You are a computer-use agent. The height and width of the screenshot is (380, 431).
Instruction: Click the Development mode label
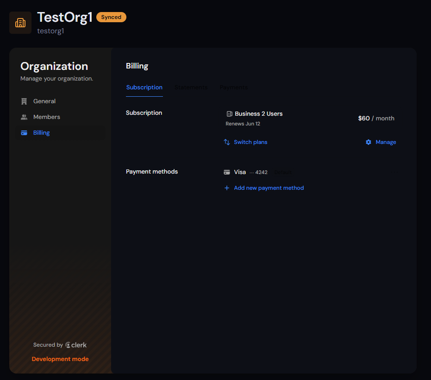(60, 359)
